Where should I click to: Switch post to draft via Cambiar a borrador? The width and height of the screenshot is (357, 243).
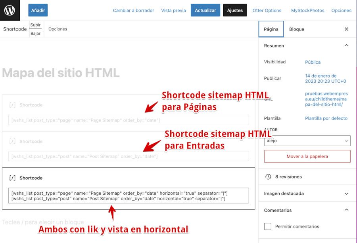coord(133,10)
